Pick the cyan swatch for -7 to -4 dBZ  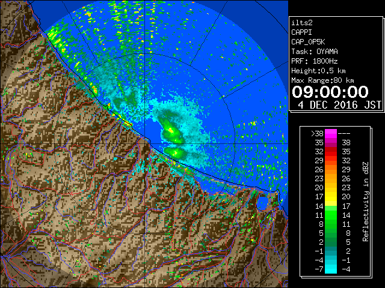coord(331,269)
